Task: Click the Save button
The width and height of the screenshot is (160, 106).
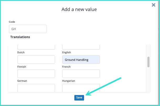Action: point(79,97)
